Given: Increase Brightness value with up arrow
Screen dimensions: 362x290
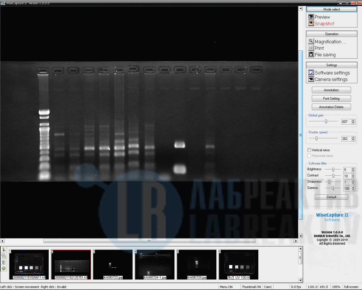Looking at the screenshot, I should pyautogui.click(x=353, y=169).
